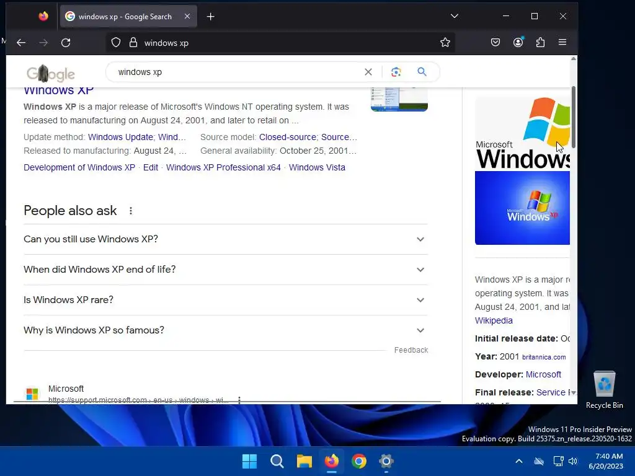Expand "When did Windows XP end of life?"

(x=226, y=270)
